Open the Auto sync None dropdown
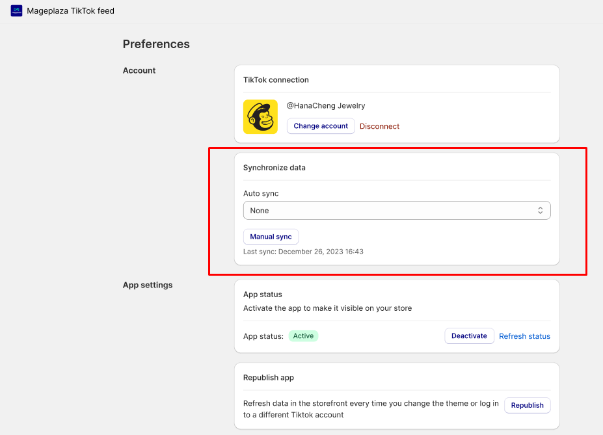 pyautogui.click(x=397, y=211)
